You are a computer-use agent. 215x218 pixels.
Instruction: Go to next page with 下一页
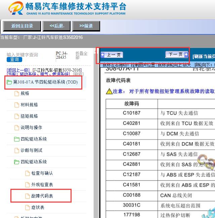pos(177,54)
